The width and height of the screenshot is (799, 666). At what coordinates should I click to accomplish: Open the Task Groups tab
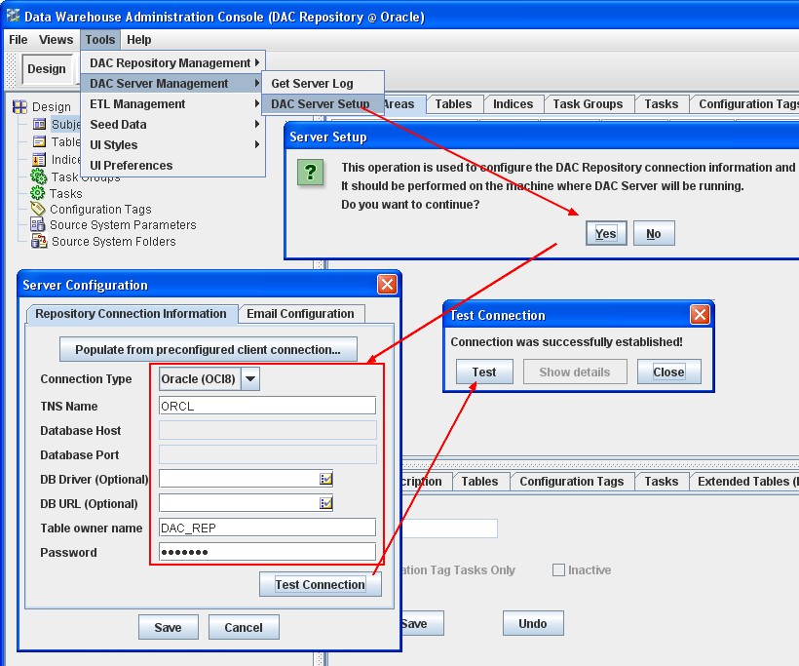[588, 104]
